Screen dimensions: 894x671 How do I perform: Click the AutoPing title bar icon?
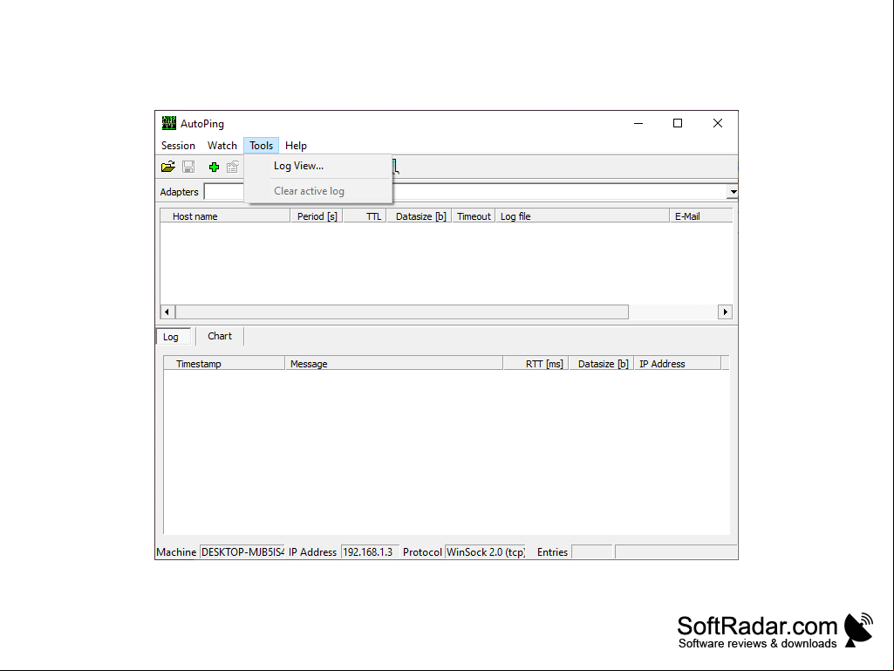pyautogui.click(x=168, y=123)
